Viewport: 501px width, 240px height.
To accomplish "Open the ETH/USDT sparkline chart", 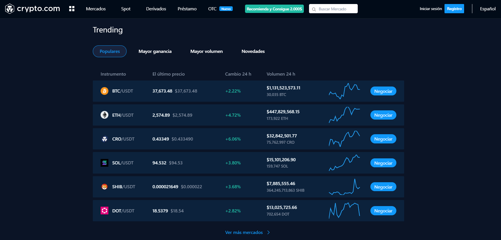I will coord(344,115).
